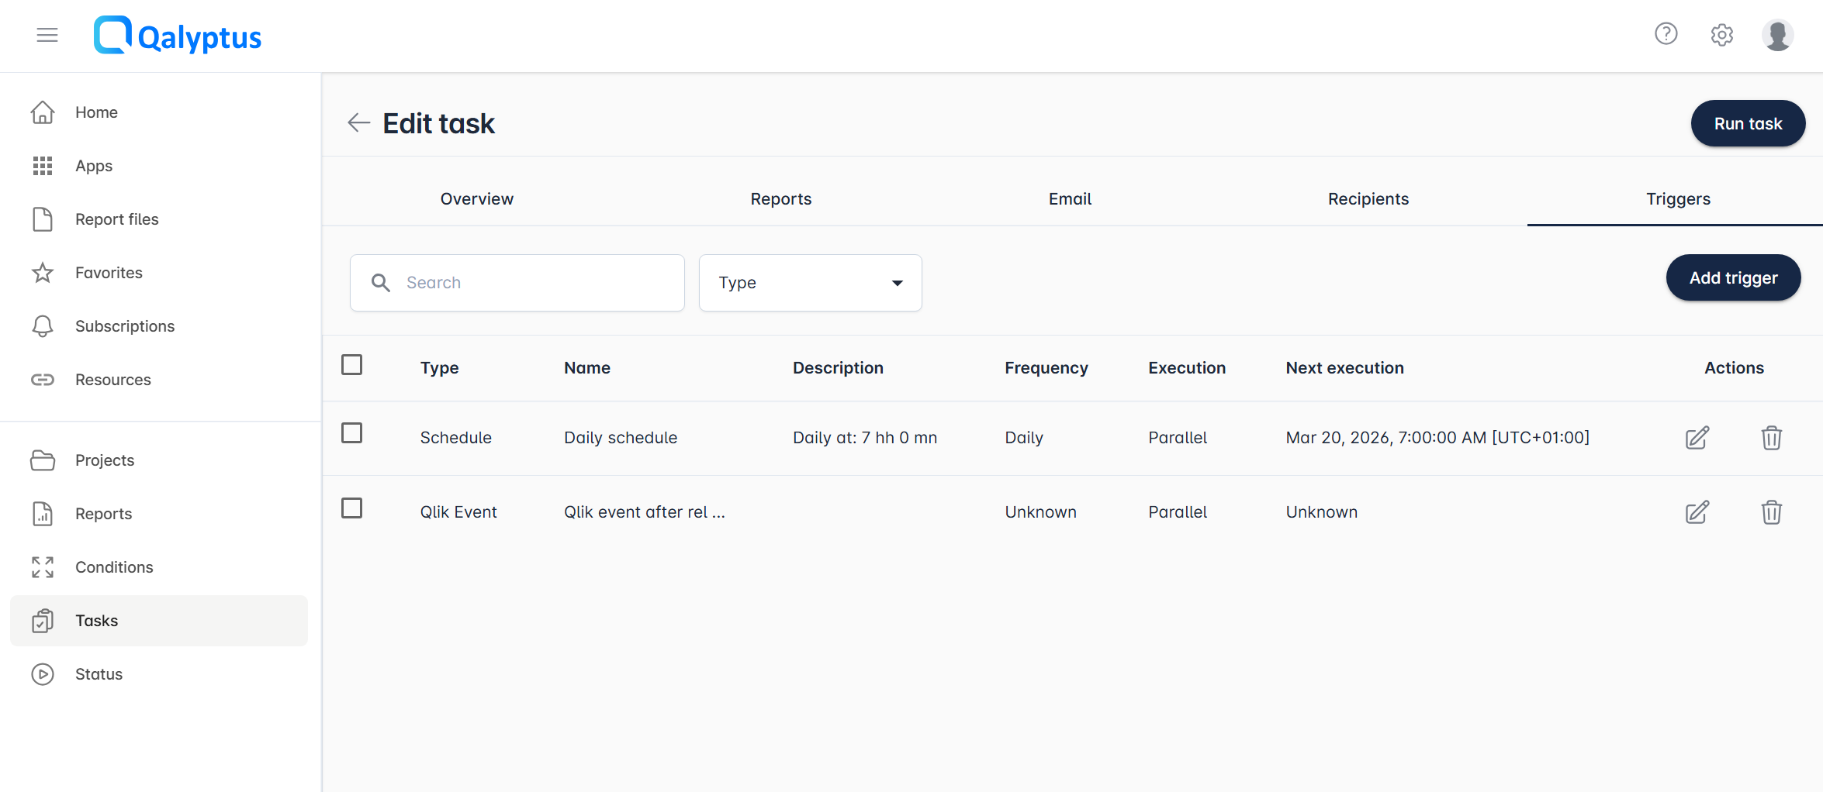Screen dimensions: 1823x792
Task: Open Conditions in the sidebar
Action: click(x=114, y=567)
